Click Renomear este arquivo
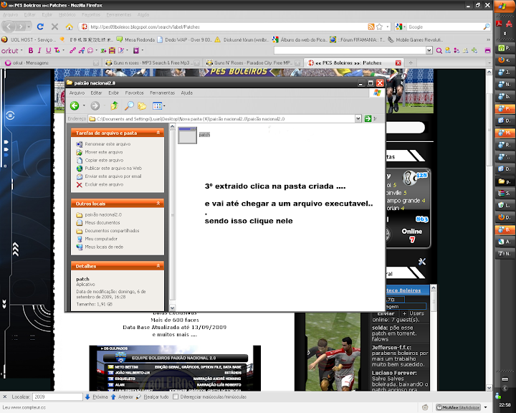This screenshot has width=516, height=413. (107, 144)
